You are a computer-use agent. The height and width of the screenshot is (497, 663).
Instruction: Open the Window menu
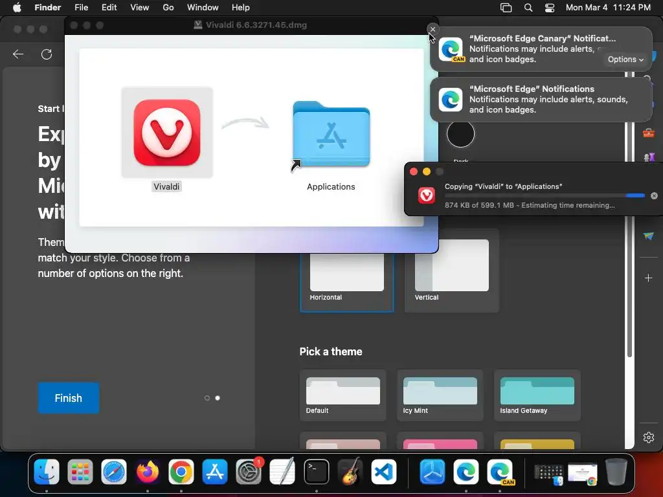pyautogui.click(x=203, y=8)
